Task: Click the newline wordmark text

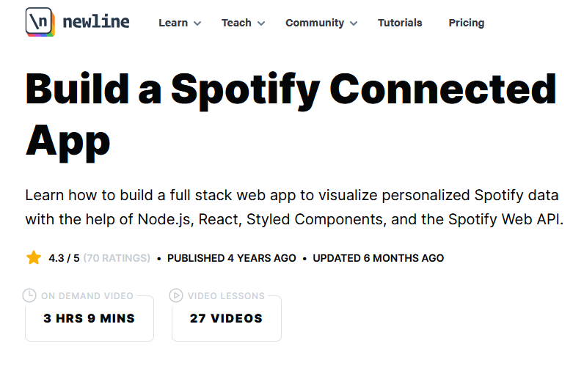Action: point(96,22)
